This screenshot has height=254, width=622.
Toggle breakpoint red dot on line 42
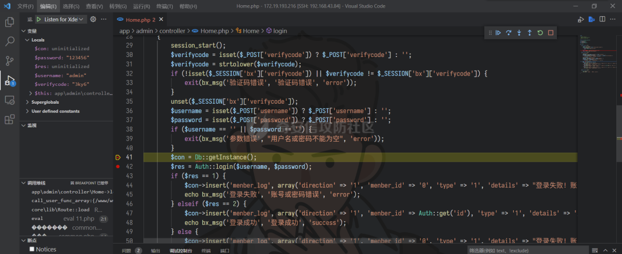[x=118, y=166]
